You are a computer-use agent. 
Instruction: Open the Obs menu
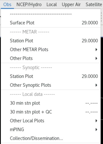[x=7, y=5]
